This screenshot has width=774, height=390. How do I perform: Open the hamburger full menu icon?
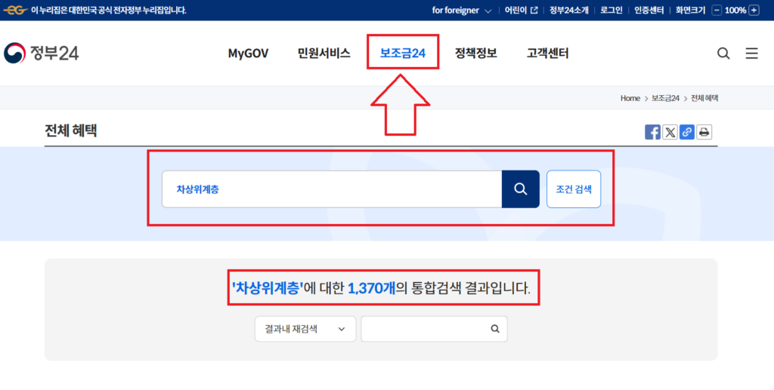[751, 54]
